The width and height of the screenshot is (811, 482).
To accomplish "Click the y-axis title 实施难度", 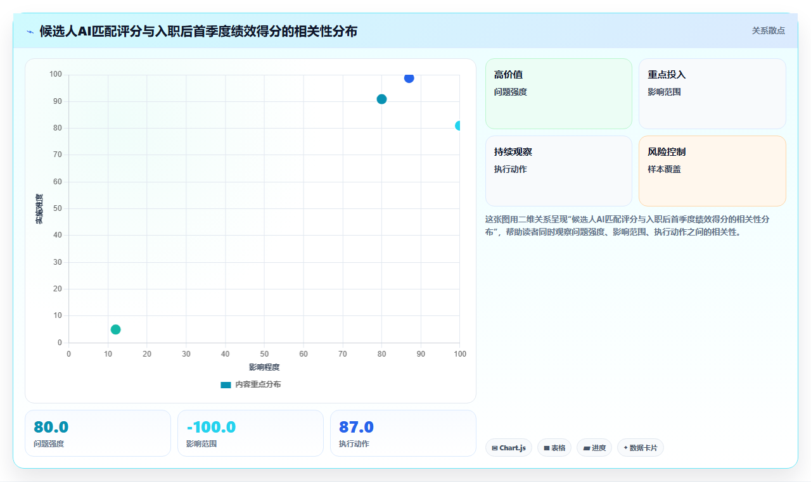I will [39, 209].
